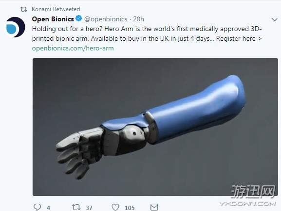Screen dimensions: 281x211
Task: Click the blue forearm of prosthetic
Action: click(x=195, y=110)
